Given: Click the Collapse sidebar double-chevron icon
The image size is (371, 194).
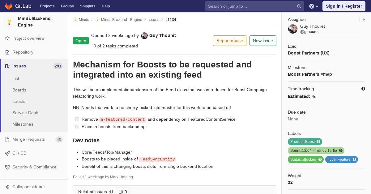Looking at the screenshot, I should pos(7,187).
